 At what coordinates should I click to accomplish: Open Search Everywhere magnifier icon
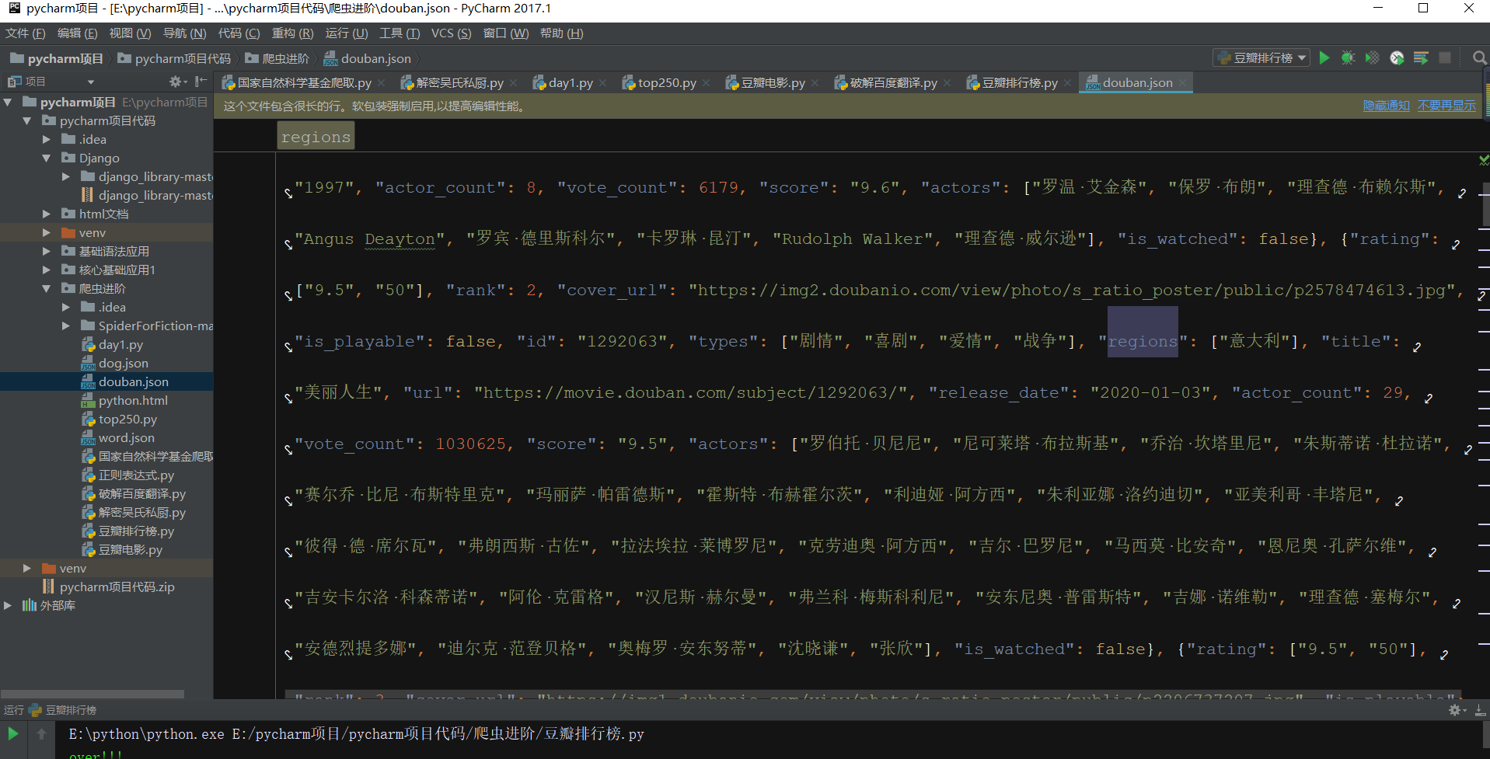1479,57
